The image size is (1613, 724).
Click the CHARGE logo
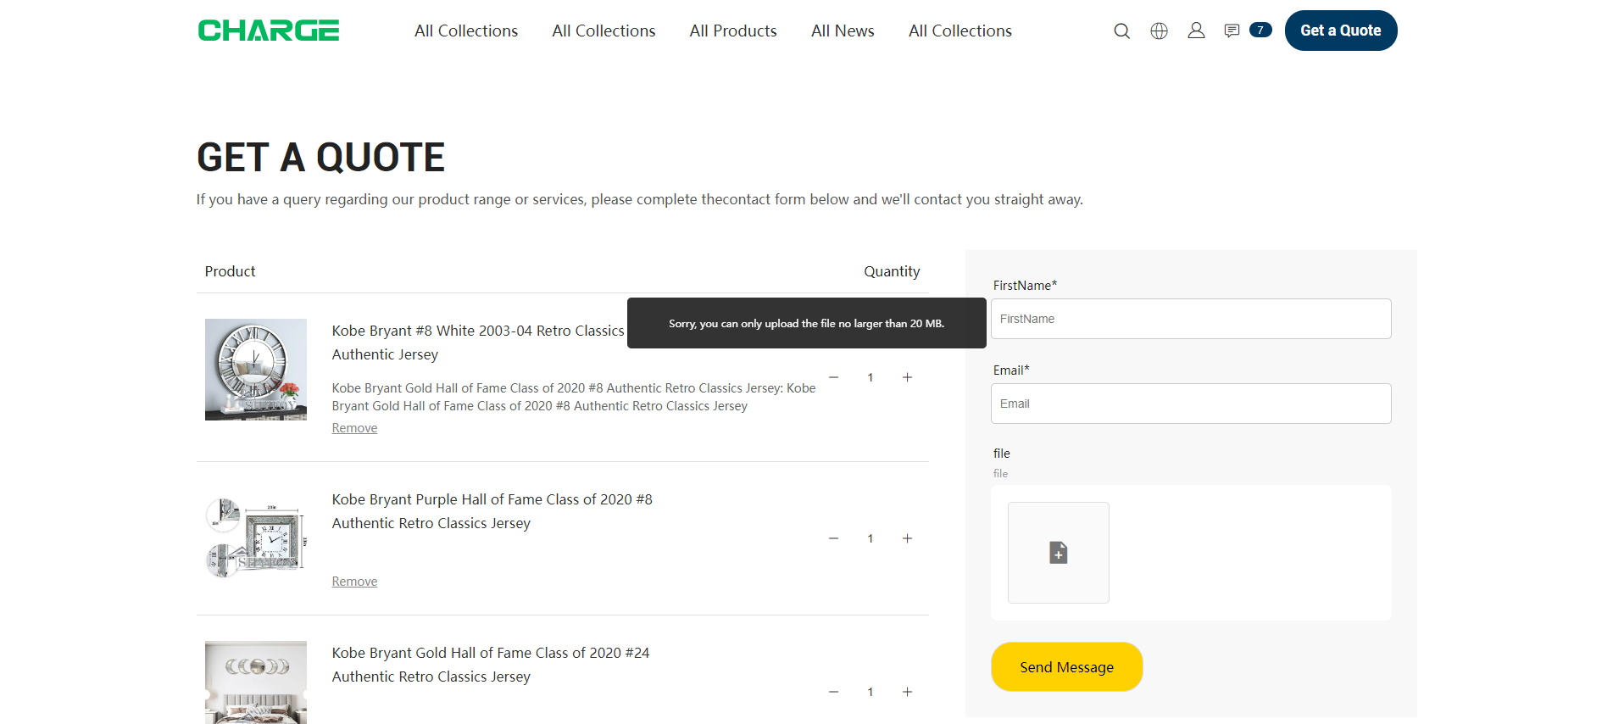[x=269, y=31]
